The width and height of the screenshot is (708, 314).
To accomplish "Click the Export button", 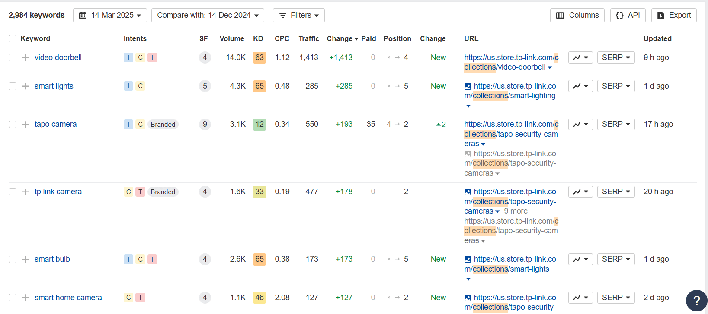I will coord(674,15).
